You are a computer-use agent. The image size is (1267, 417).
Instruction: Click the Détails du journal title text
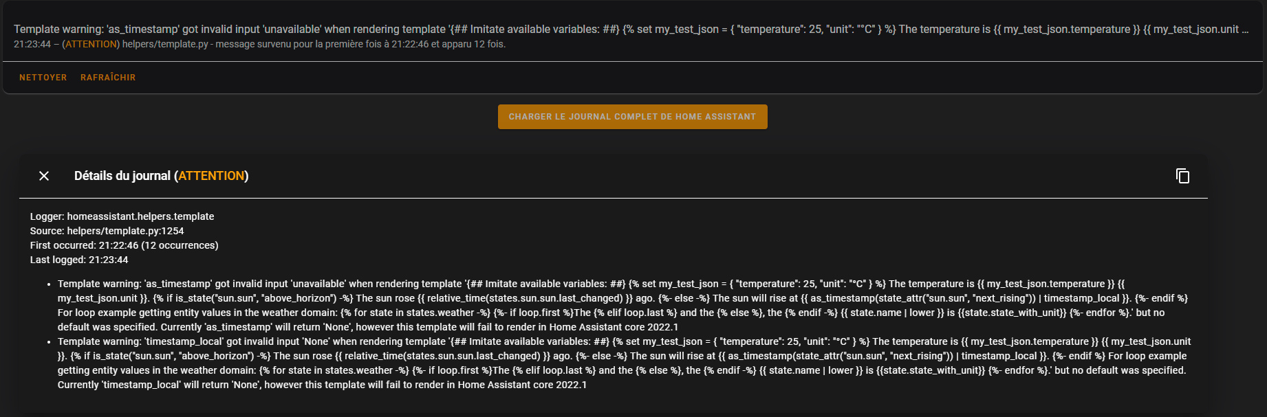(x=122, y=176)
